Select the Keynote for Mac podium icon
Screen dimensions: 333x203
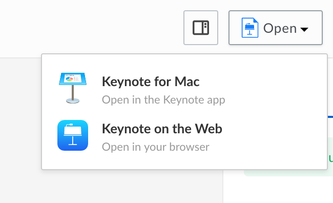73,88
